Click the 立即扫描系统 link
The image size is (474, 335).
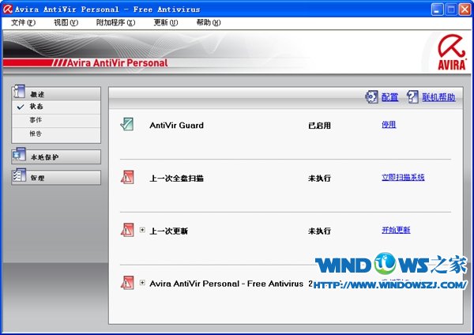click(402, 177)
